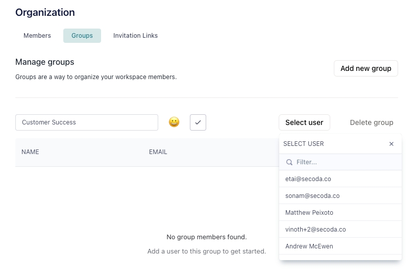Click Delete group button

372,122
